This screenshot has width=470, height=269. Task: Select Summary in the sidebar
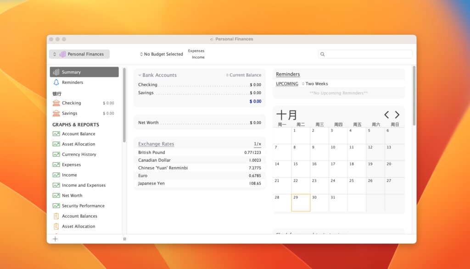(84, 72)
